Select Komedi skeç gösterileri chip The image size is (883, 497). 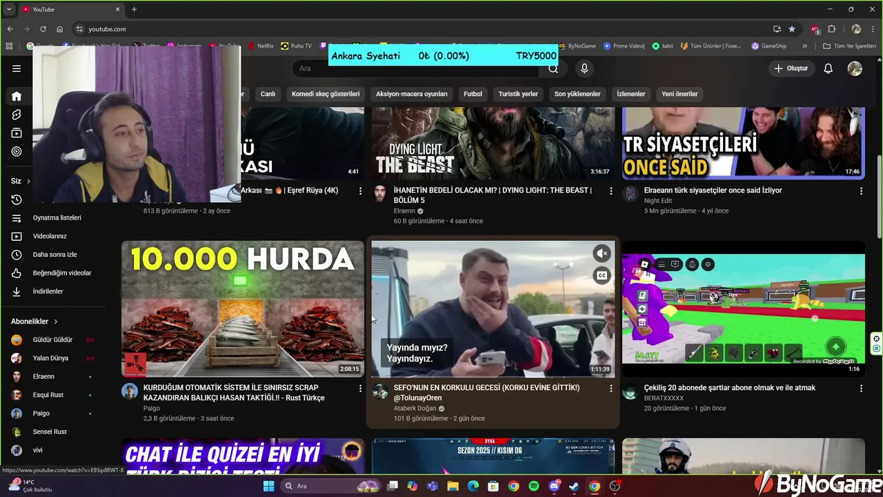click(x=326, y=94)
